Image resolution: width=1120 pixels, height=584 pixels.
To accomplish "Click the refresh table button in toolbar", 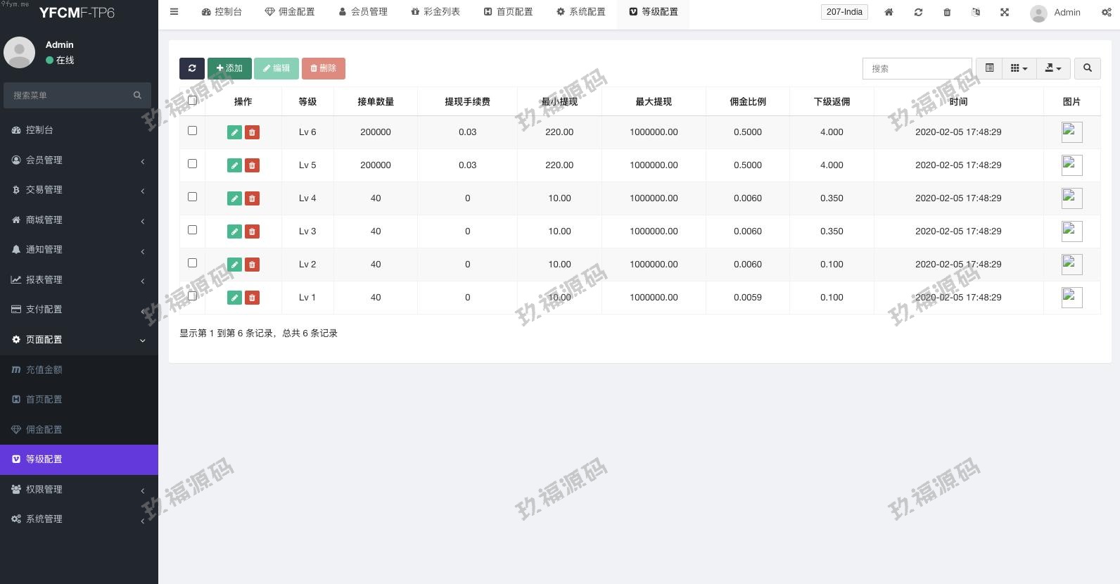I will pos(191,68).
